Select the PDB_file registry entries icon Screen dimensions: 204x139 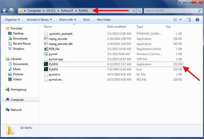(x=46, y=49)
